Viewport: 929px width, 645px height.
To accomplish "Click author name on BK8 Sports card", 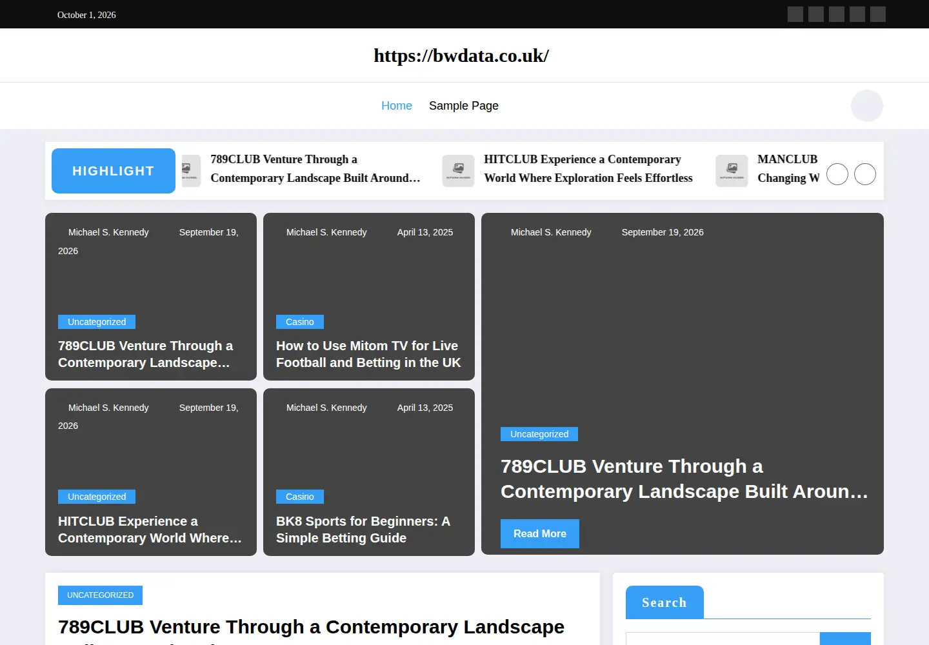I will tap(326, 408).
